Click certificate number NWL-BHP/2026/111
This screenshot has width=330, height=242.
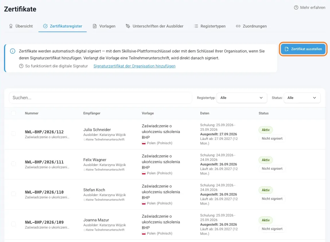point(44,162)
